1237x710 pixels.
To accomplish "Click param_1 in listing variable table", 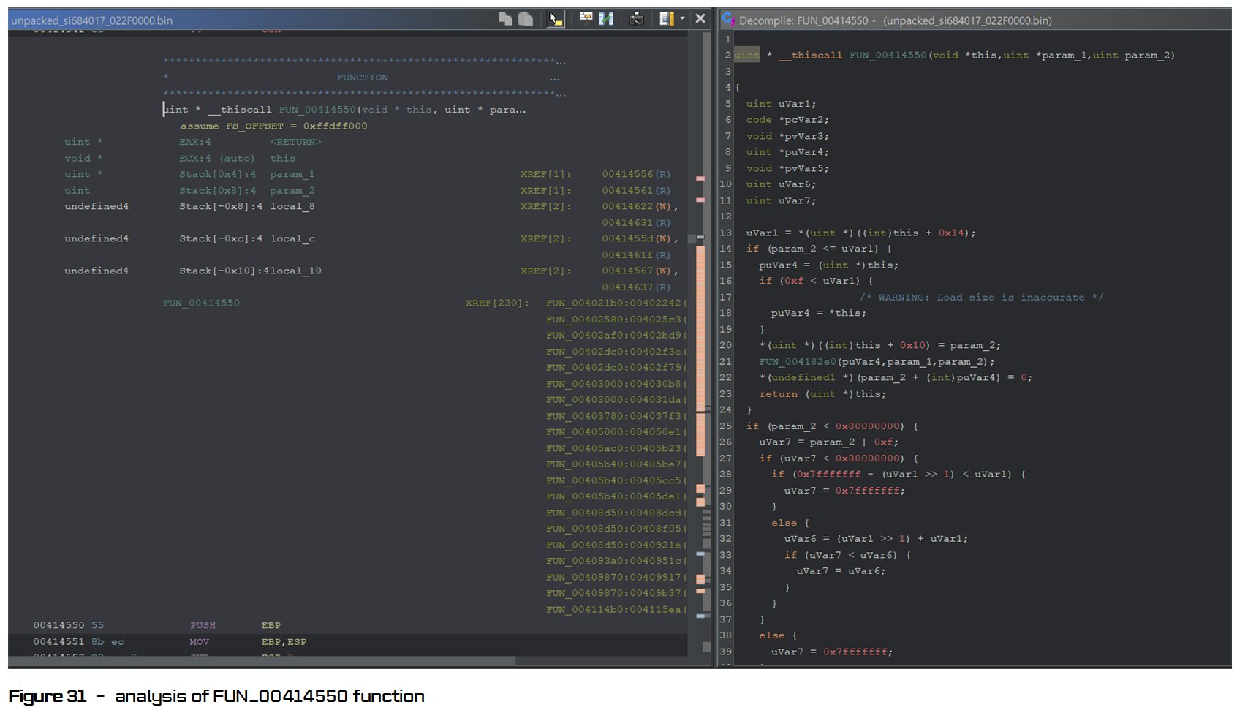I will 292,174.
